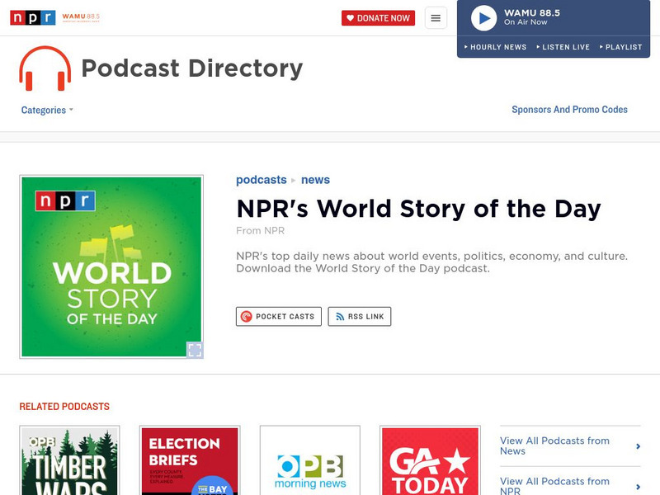
Task: Open Sponsors And Promo Codes
Action: click(x=569, y=110)
